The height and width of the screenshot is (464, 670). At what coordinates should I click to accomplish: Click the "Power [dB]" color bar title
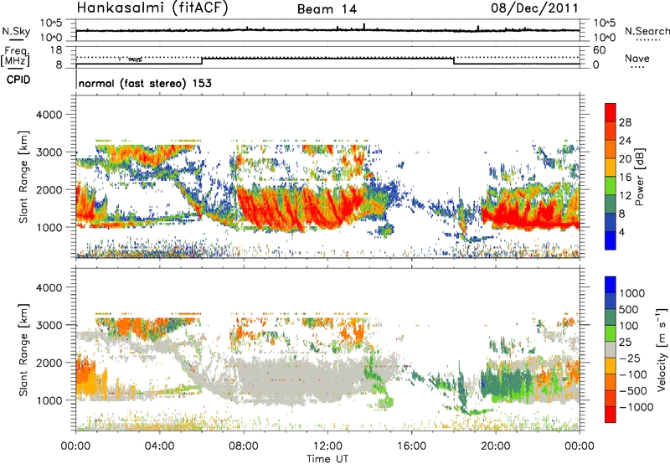(639, 177)
